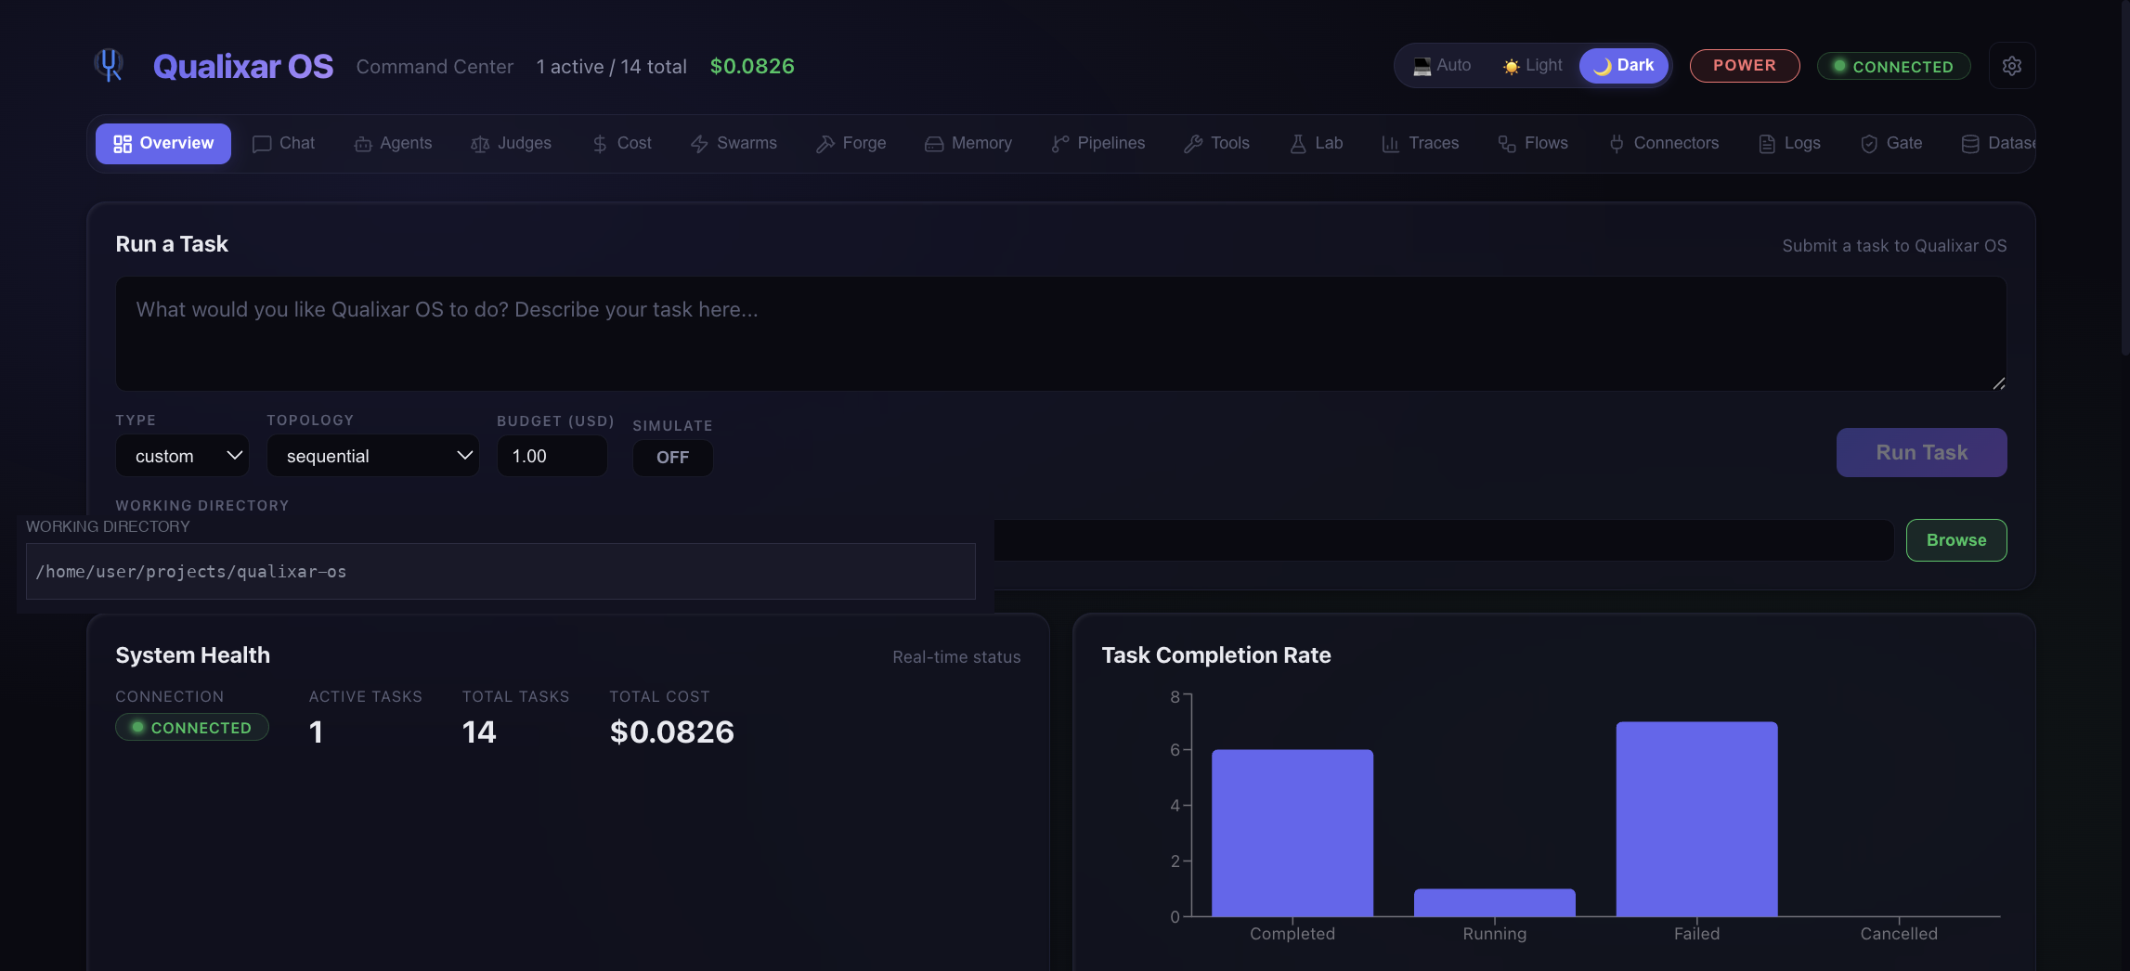Click the Browse button
The height and width of the screenshot is (971, 2130).
pos(1956,540)
